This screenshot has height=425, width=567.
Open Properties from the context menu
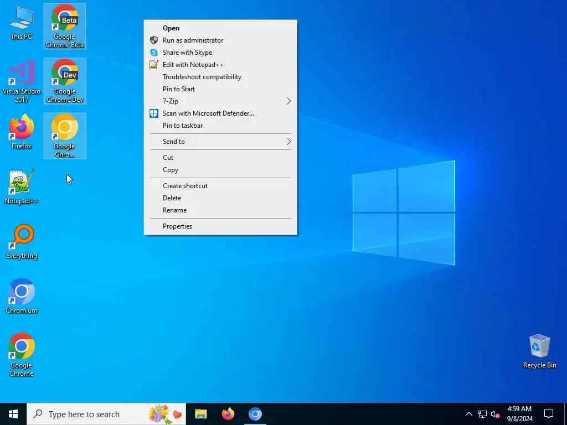coord(220,226)
